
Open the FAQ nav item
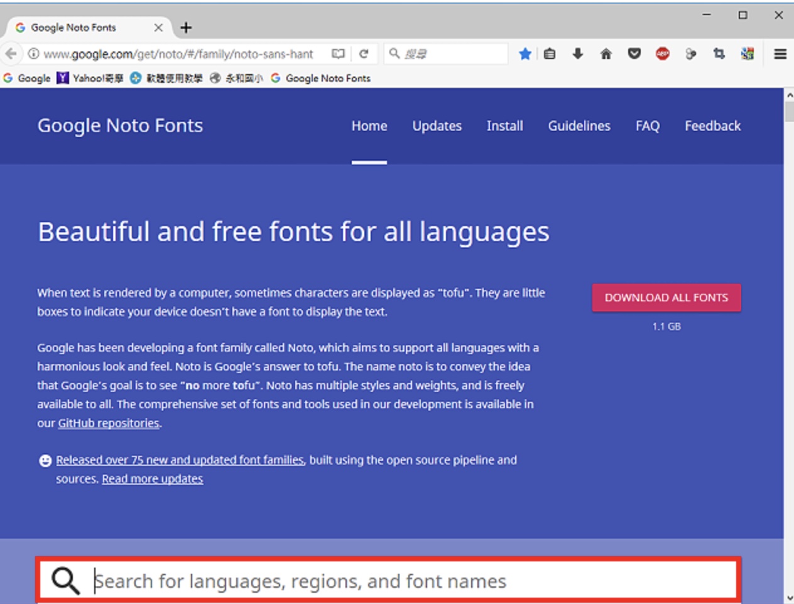click(x=648, y=126)
